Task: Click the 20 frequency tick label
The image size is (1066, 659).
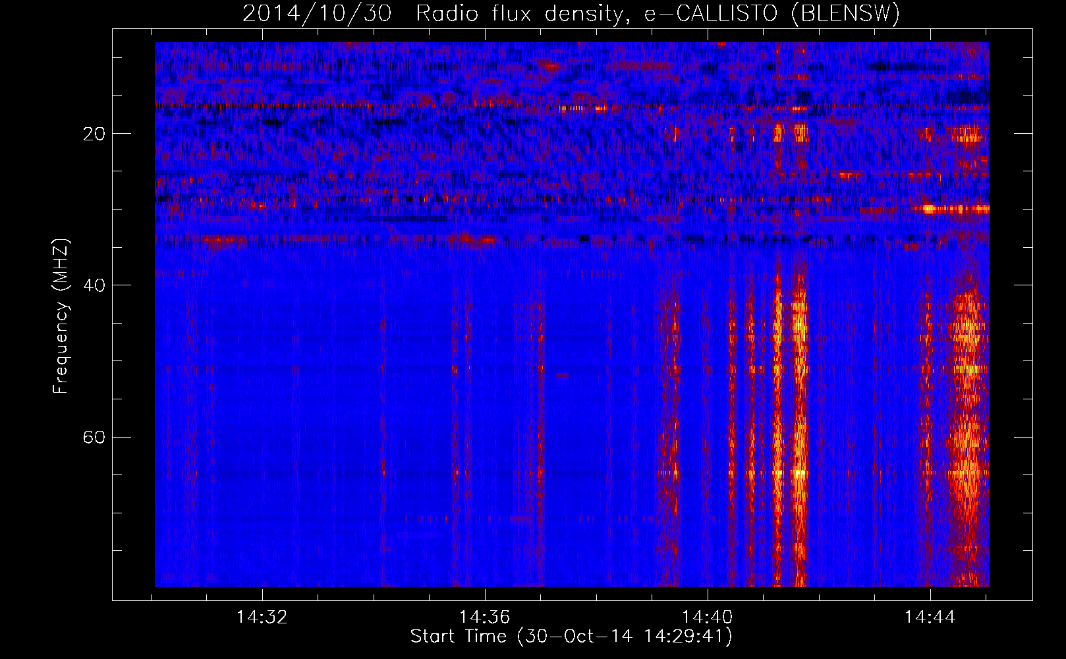Action: pos(95,134)
